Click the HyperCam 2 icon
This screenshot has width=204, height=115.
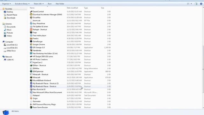click(x=31, y=63)
